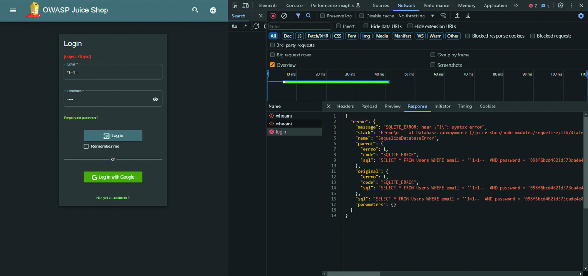The image size is (588, 276).
Task: Check Blocked requests option
Action: coord(532,36)
